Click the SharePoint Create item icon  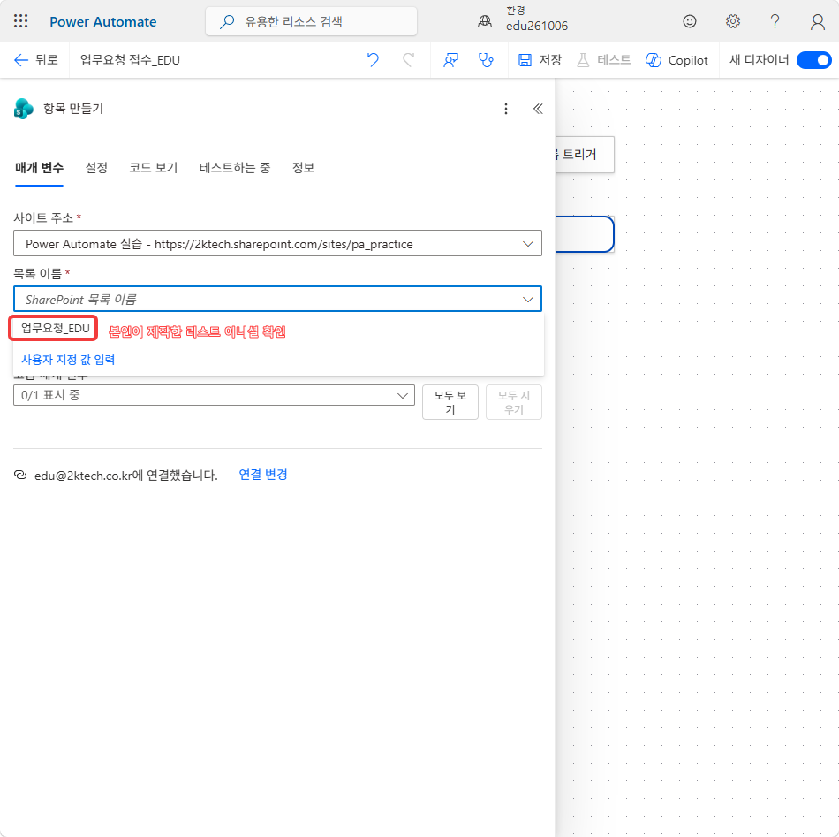click(24, 109)
